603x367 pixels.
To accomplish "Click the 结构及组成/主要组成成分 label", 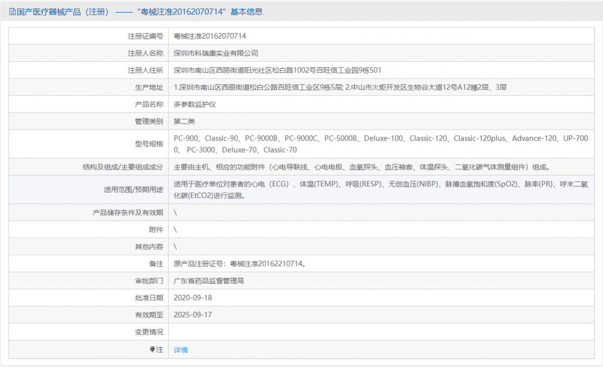I will [123, 167].
